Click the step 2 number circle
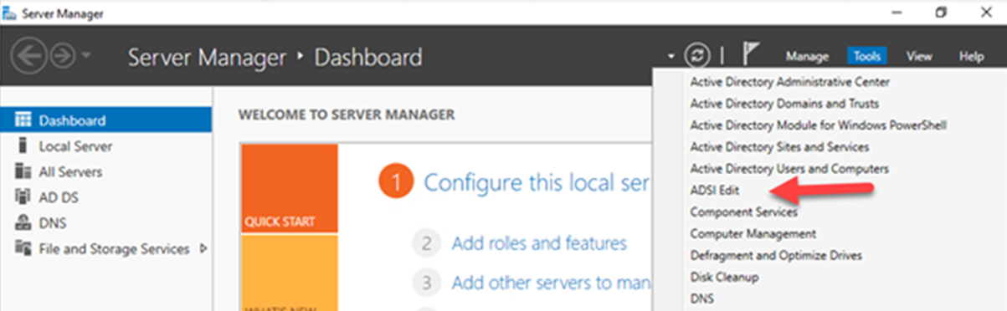 click(426, 244)
